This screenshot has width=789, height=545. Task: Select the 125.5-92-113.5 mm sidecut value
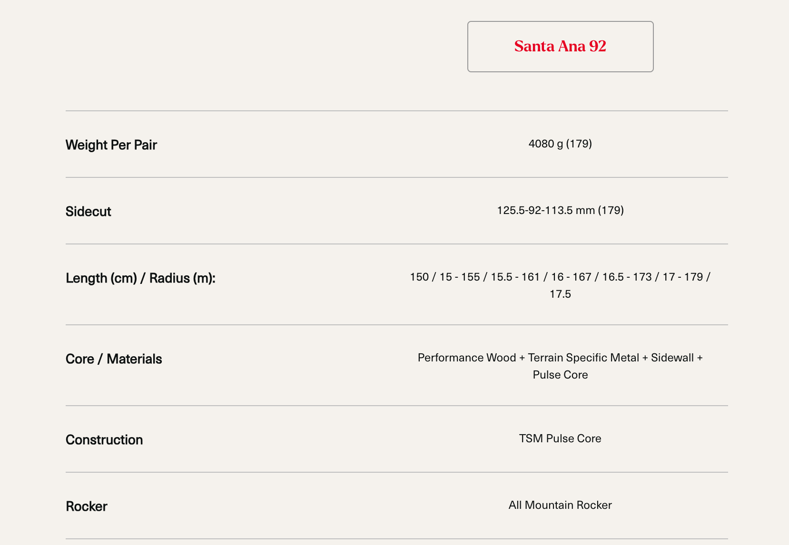(x=560, y=210)
